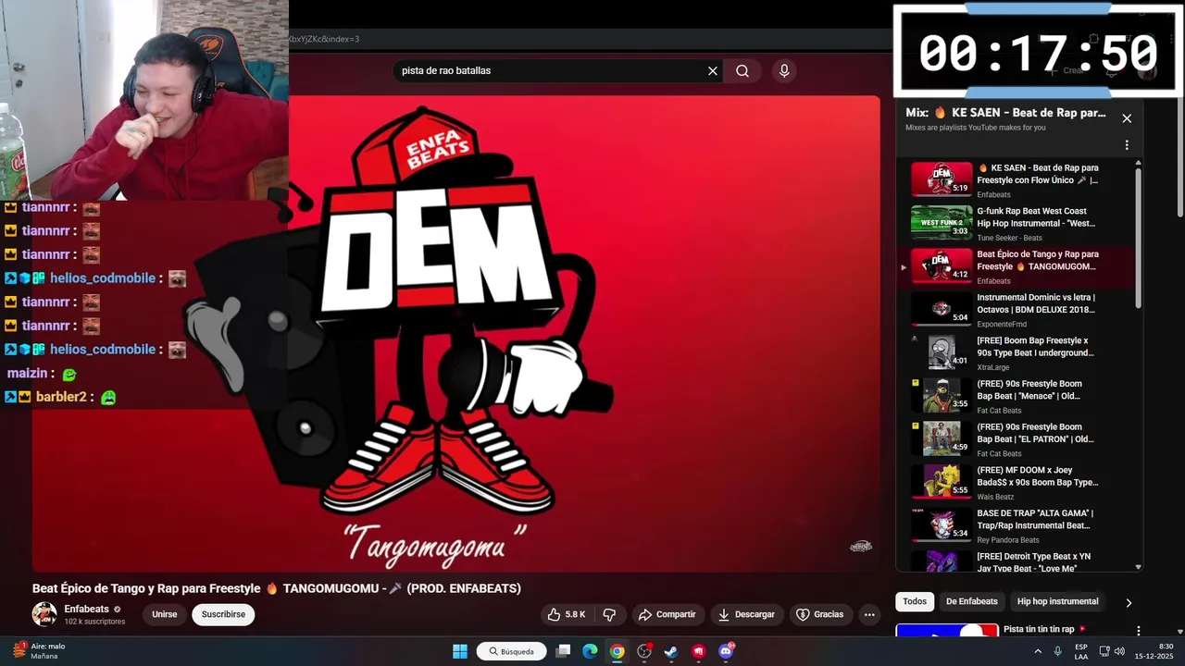Screen dimensions: 1185x666
Task: Click the Gracias thanks button
Action: coord(820,614)
